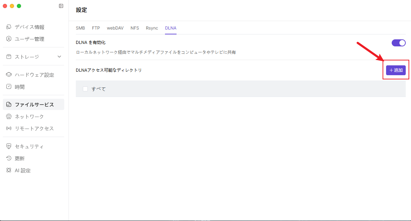Switch to the webDAV tab

[115, 28]
